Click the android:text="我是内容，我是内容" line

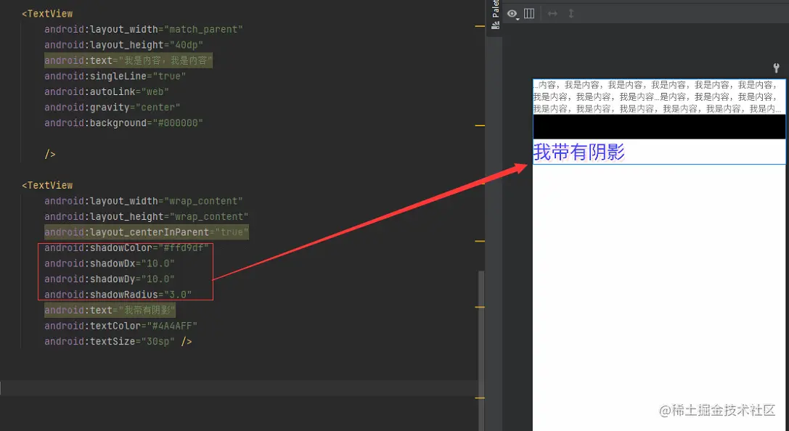click(x=128, y=60)
